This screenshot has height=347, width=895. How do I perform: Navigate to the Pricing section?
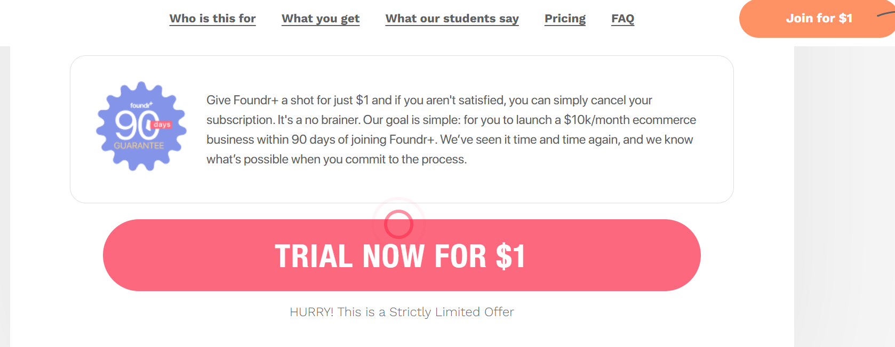(565, 19)
